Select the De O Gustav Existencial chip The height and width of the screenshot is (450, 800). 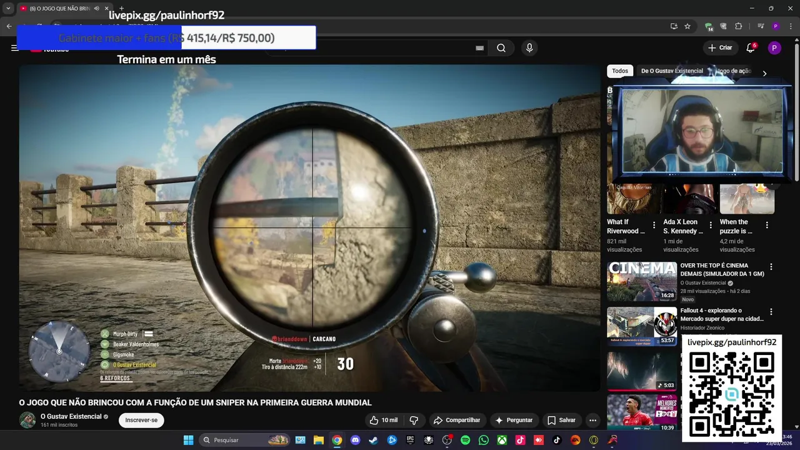pos(672,71)
